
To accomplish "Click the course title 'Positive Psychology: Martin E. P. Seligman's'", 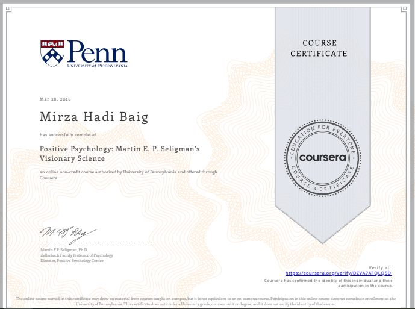I will pos(120,149).
